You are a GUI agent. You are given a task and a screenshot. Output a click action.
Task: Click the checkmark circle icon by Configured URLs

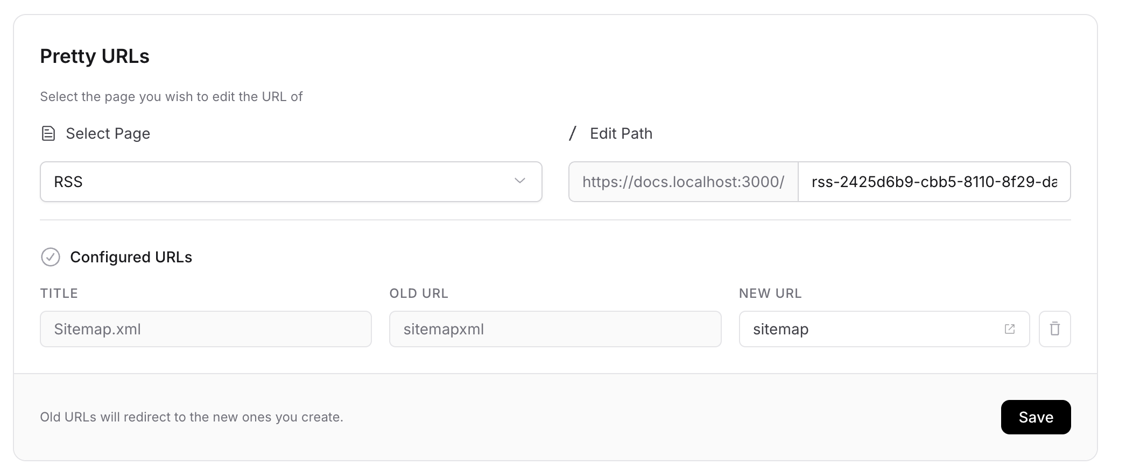click(x=51, y=257)
